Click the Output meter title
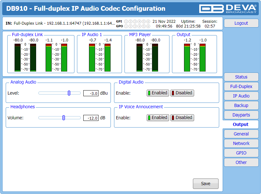The image size is (261, 194). [183, 34]
